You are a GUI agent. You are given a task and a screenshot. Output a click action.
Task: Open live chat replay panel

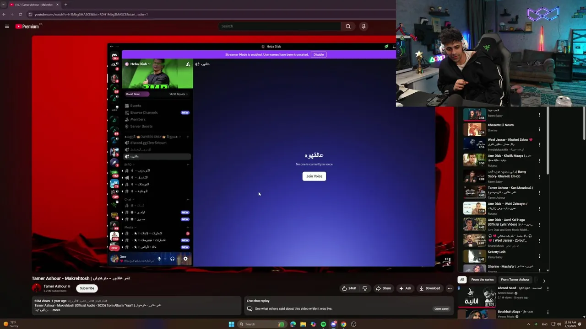point(441,308)
